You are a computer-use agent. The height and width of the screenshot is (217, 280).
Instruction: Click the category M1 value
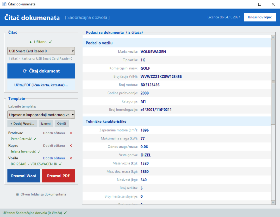pyautogui.click(x=143, y=102)
